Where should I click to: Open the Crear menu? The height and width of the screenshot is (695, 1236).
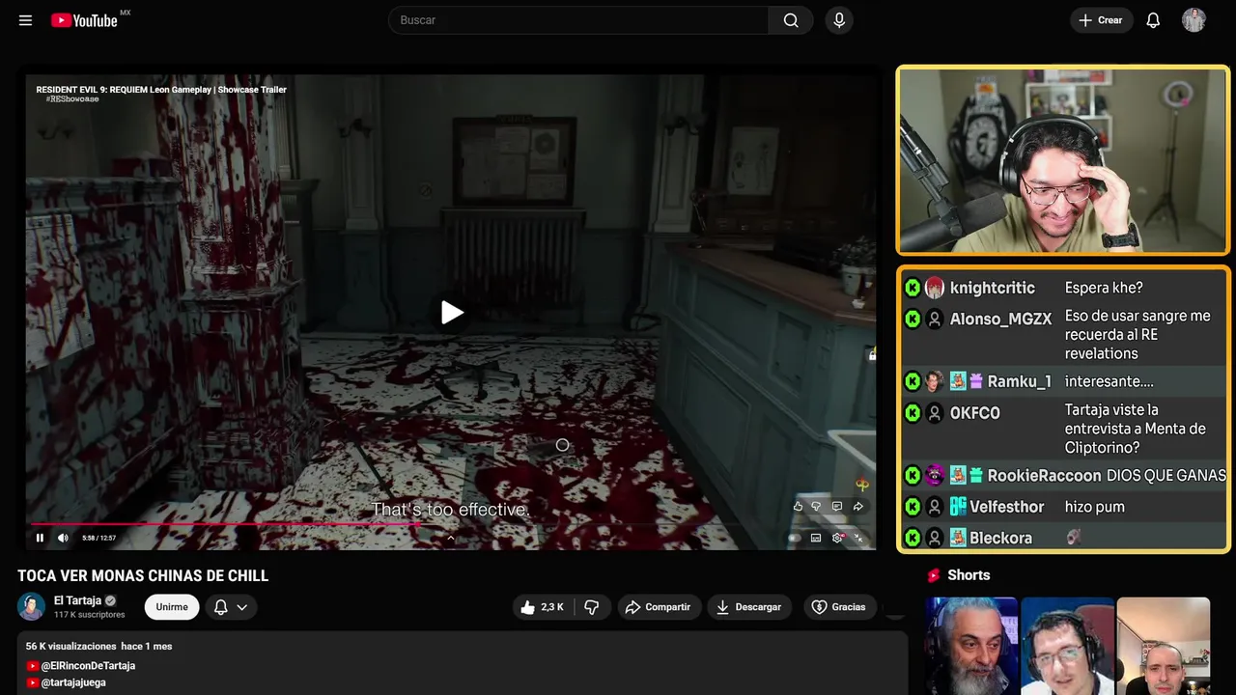[x=1101, y=20]
